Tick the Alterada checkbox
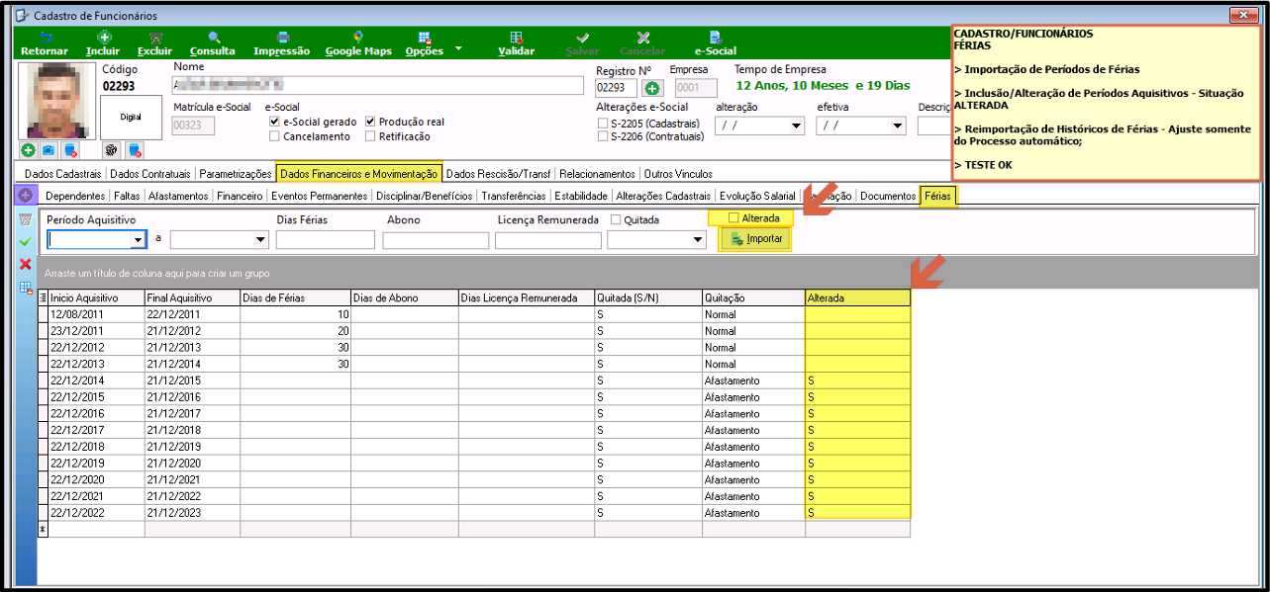Image resolution: width=1270 pixels, height=592 pixels. 733,217
